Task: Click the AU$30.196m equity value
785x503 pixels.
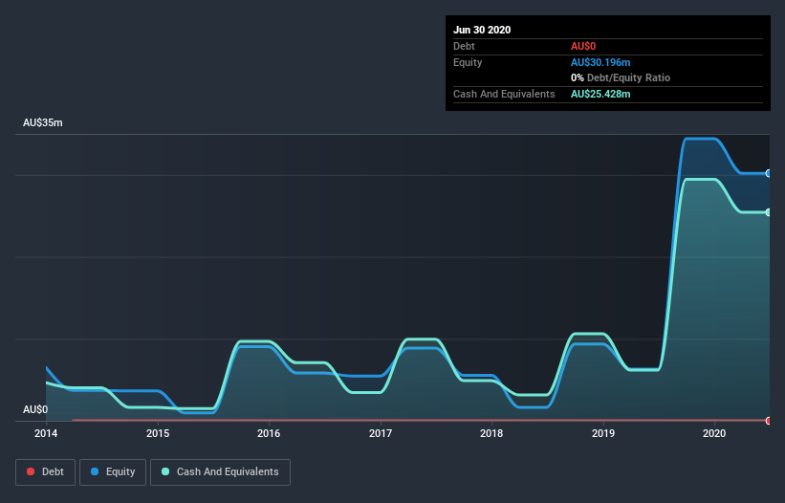Action: (x=600, y=62)
